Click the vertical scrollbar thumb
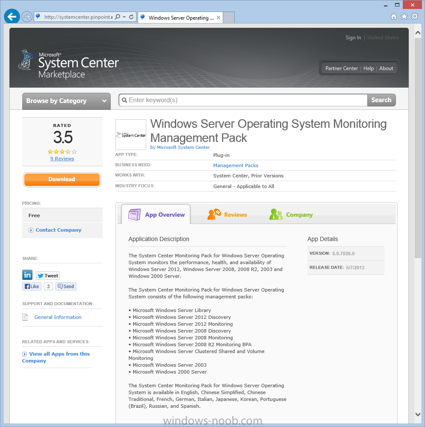Screen dimensions: 425x427 [x=418, y=148]
